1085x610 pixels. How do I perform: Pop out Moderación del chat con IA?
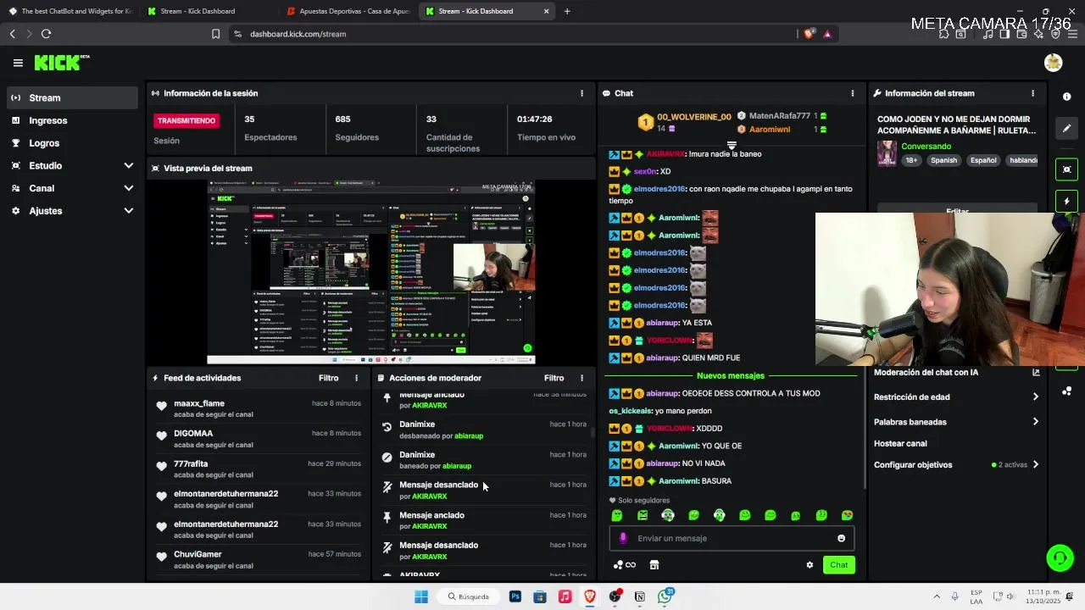[1036, 372]
